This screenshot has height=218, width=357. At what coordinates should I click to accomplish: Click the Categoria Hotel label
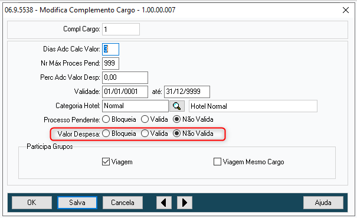[78, 106]
